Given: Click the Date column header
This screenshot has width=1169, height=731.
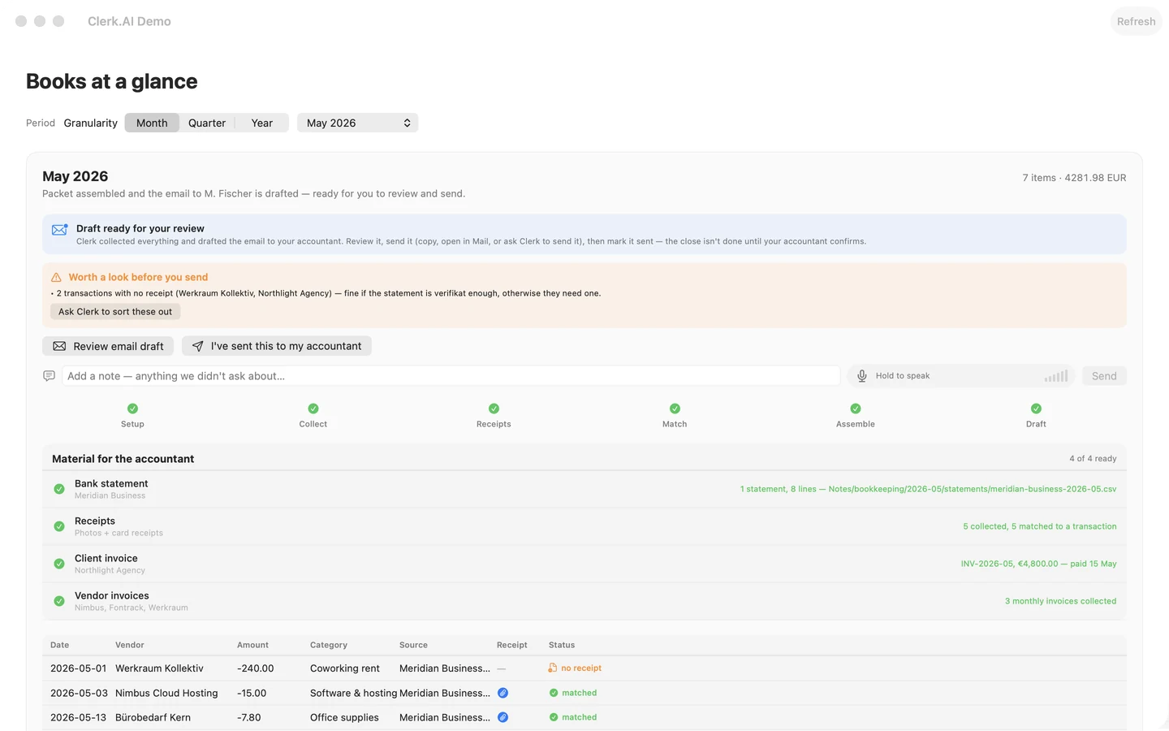Looking at the screenshot, I should pyautogui.click(x=59, y=645).
